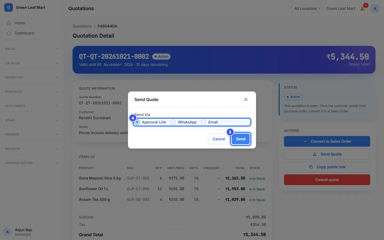Expand the Staff section

click(32, 120)
